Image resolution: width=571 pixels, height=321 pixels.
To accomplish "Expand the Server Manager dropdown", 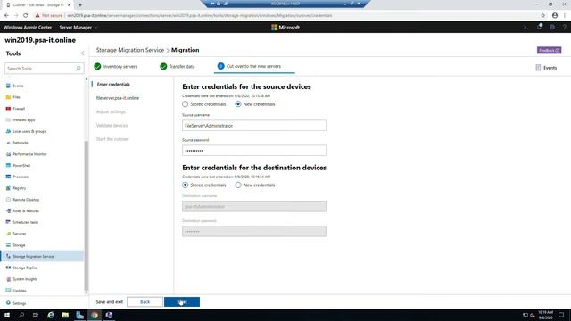I will point(79,28).
